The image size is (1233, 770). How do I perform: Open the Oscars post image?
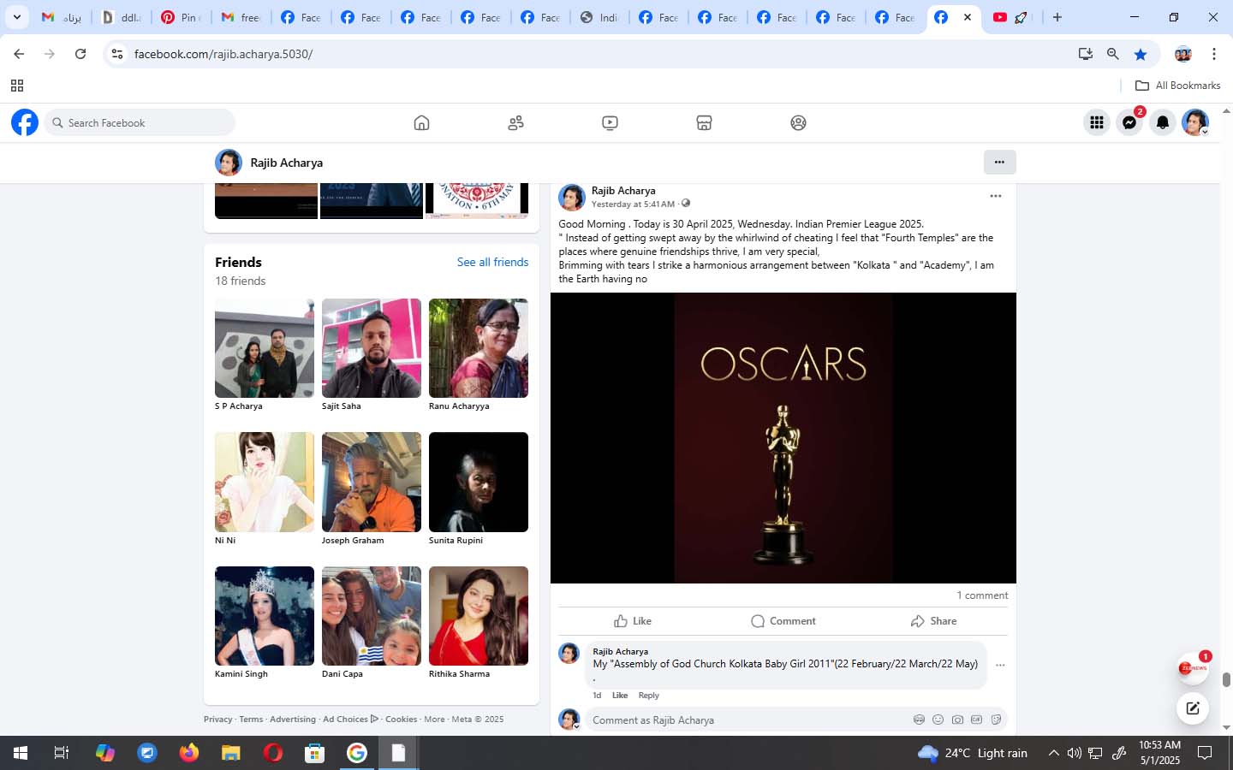click(x=783, y=438)
